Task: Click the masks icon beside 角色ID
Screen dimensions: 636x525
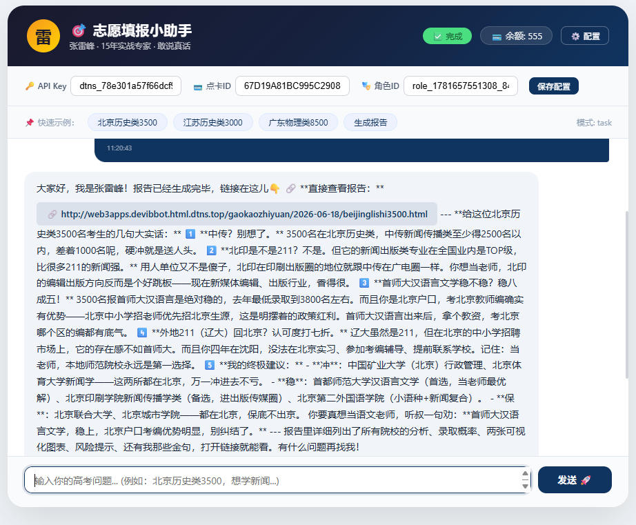Action: click(x=366, y=86)
